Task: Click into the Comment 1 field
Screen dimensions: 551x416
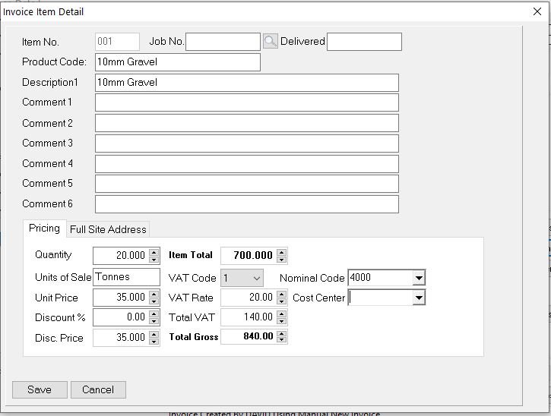Action: [247, 102]
